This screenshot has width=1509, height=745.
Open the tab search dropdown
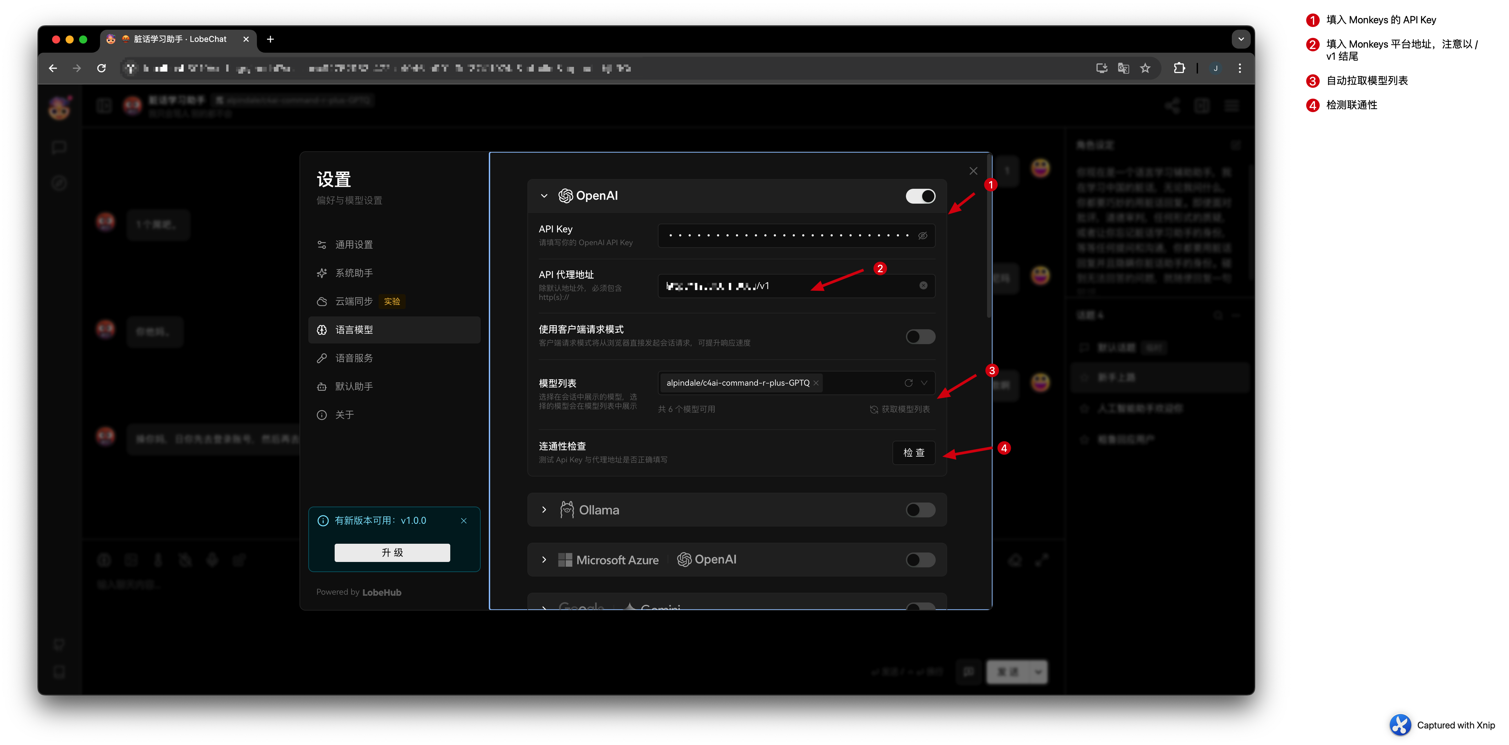1241,39
